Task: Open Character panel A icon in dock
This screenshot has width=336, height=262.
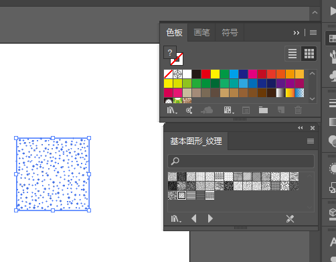Action: tap(333, 242)
